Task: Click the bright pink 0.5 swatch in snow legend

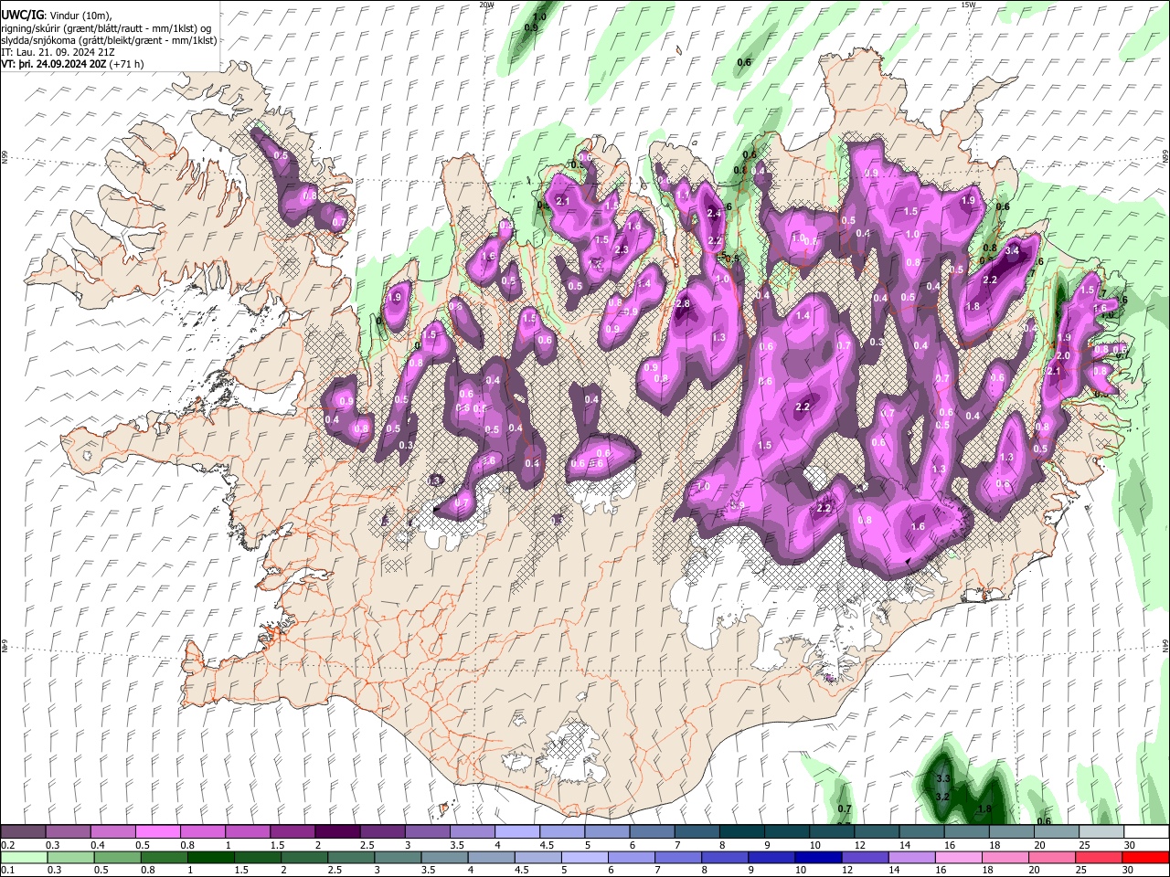Action: pos(158,831)
